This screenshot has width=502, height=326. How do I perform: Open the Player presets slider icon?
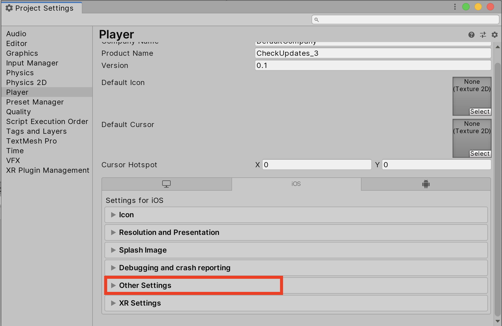tap(483, 35)
